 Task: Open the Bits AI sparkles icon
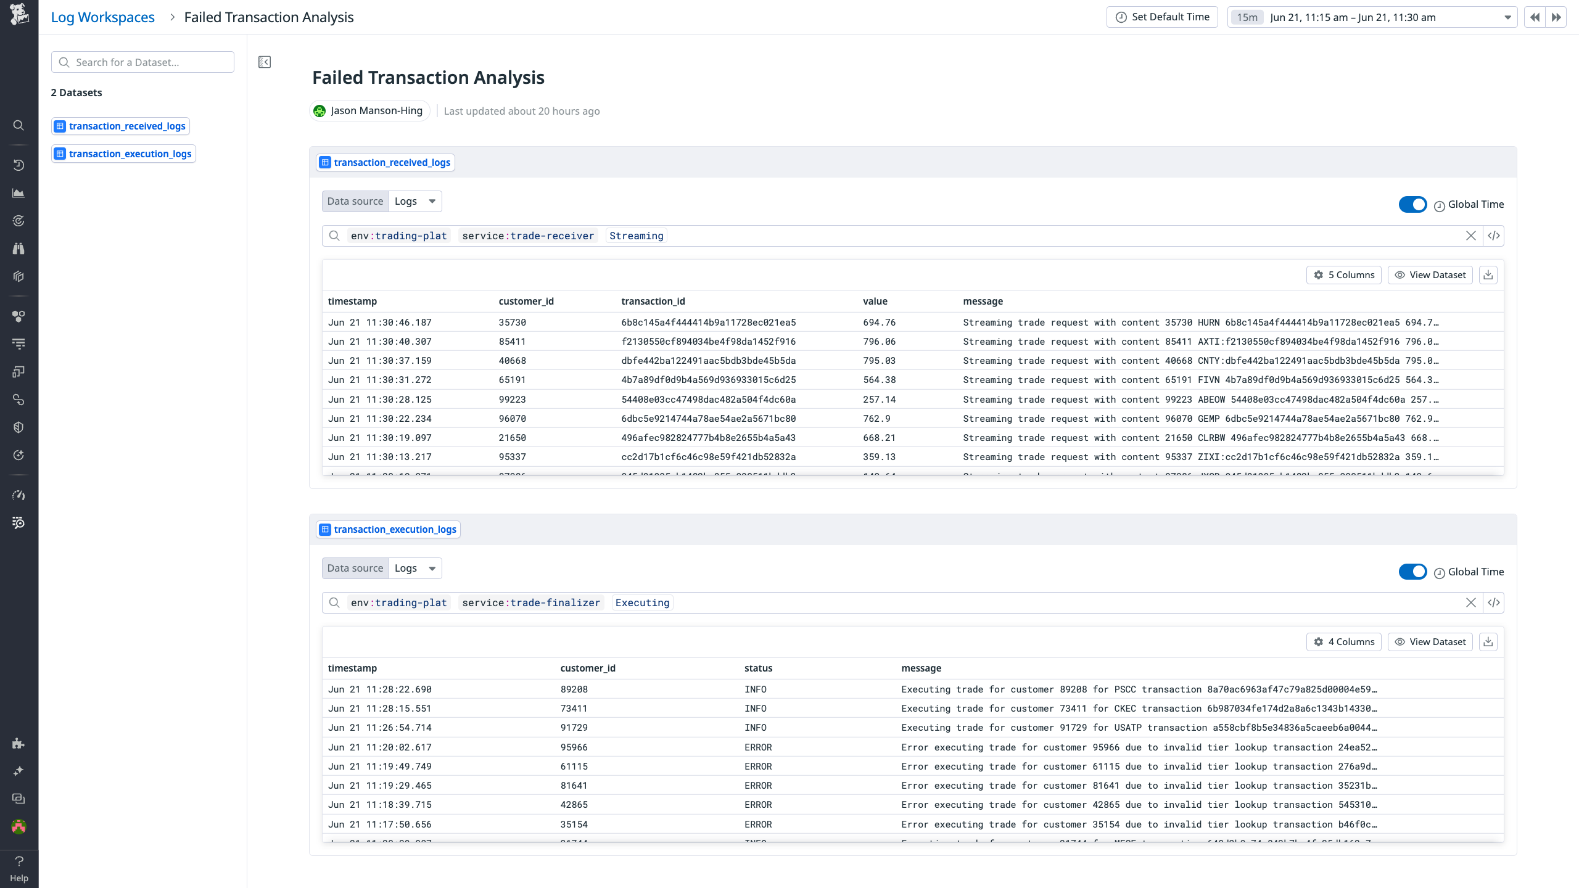coord(19,770)
